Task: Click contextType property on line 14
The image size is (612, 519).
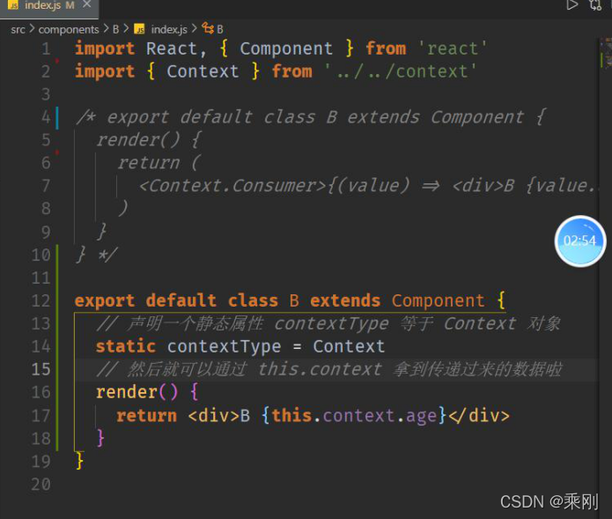Action: pyautogui.click(x=224, y=347)
